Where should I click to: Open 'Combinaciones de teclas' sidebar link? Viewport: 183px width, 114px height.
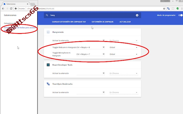20,29
